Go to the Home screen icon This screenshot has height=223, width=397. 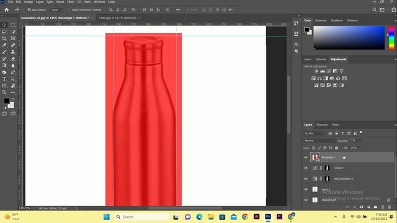coord(7,10)
